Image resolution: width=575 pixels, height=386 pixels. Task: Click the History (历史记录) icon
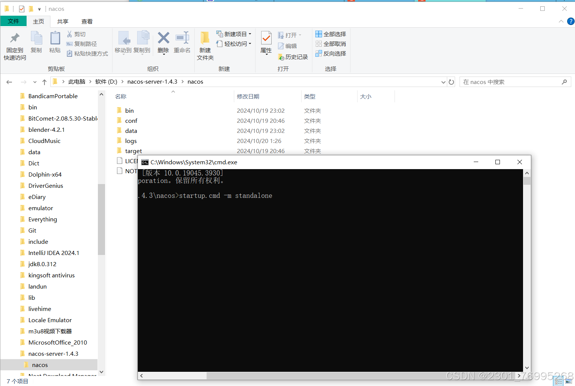click(281, 57)
